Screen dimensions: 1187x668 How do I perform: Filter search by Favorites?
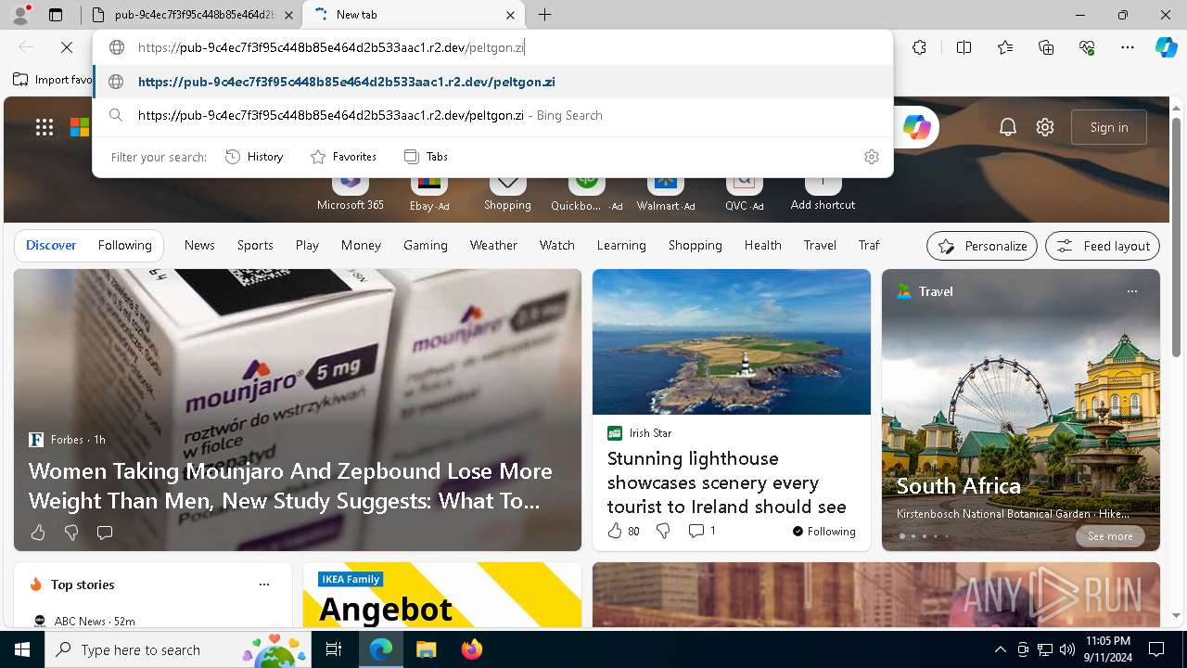343,157
